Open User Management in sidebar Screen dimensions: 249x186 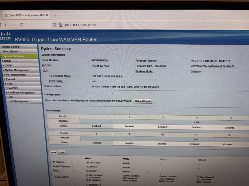click(24, 101)
